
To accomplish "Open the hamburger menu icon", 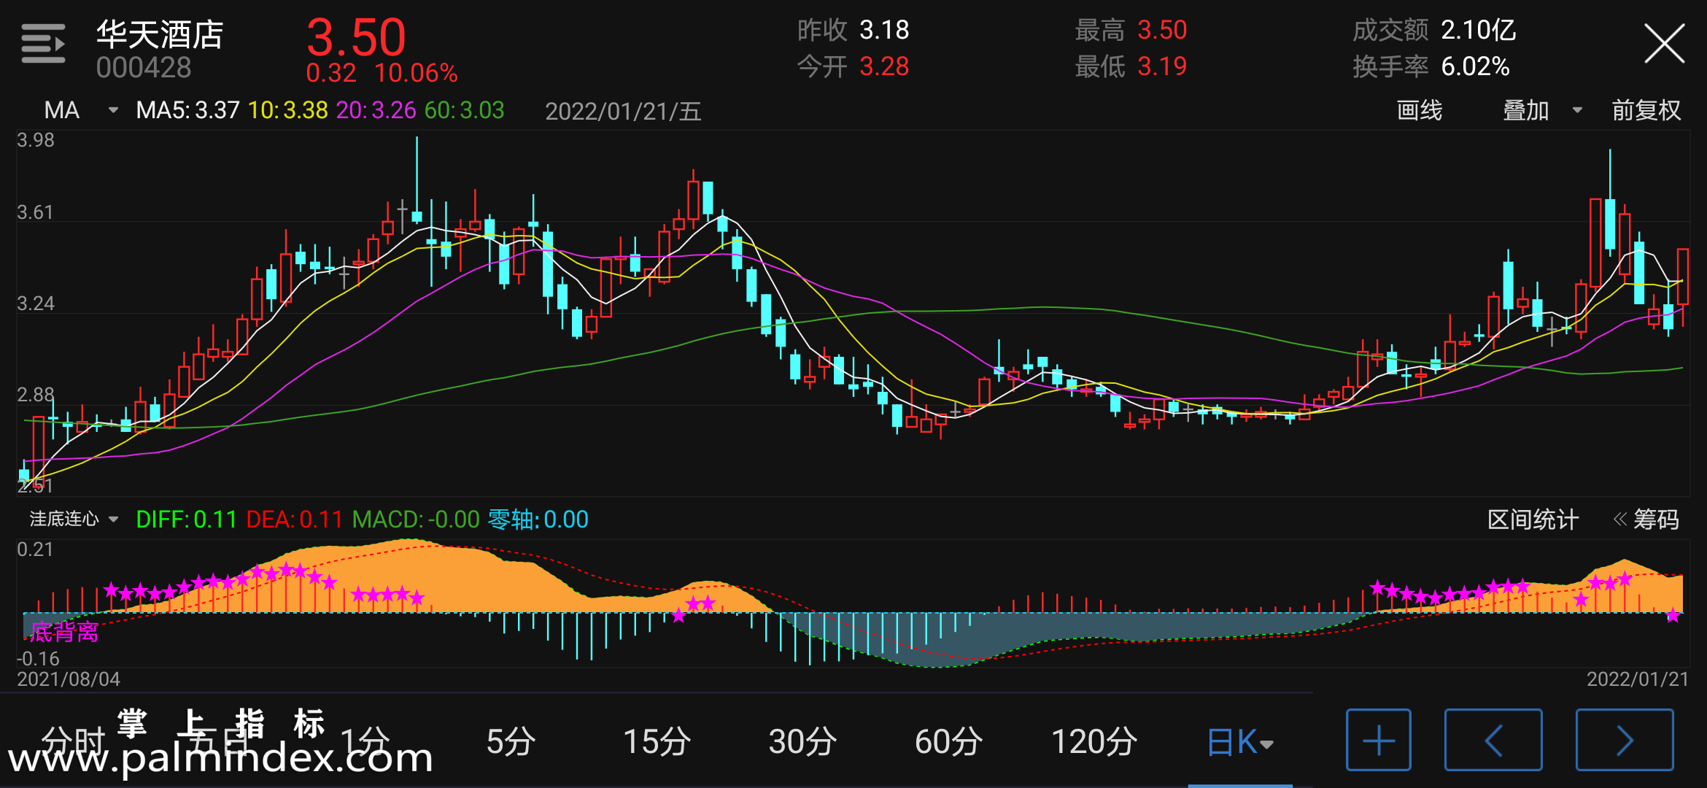I will point(43,44).
